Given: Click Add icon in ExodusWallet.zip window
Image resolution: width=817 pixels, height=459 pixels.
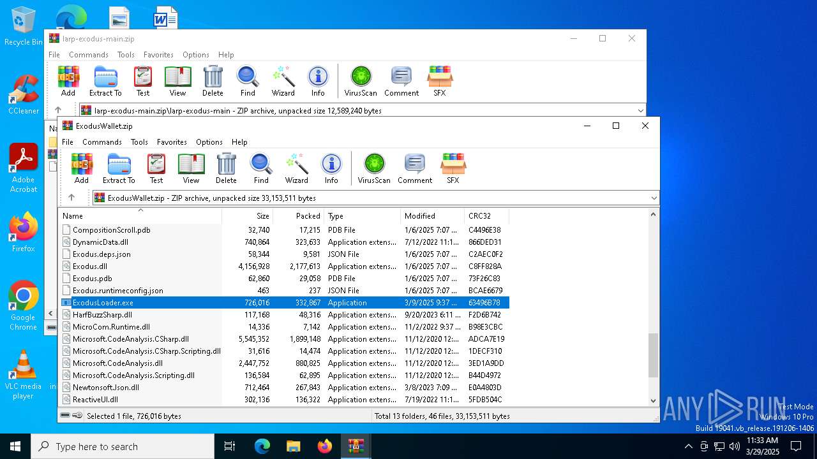Looking at the screenshot, I should coord(82,168).
